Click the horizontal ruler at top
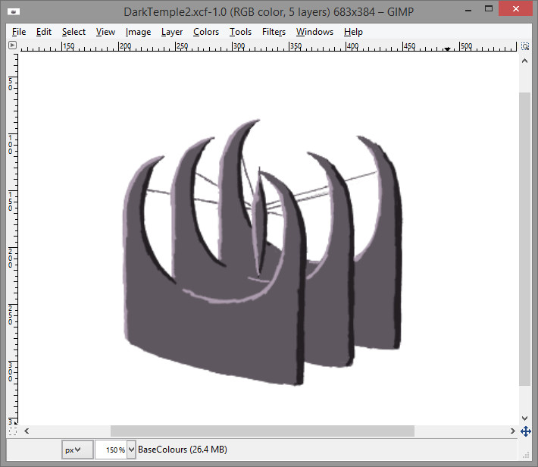The height and width of the screenshot is (467, 538). (x=269, y=46)
